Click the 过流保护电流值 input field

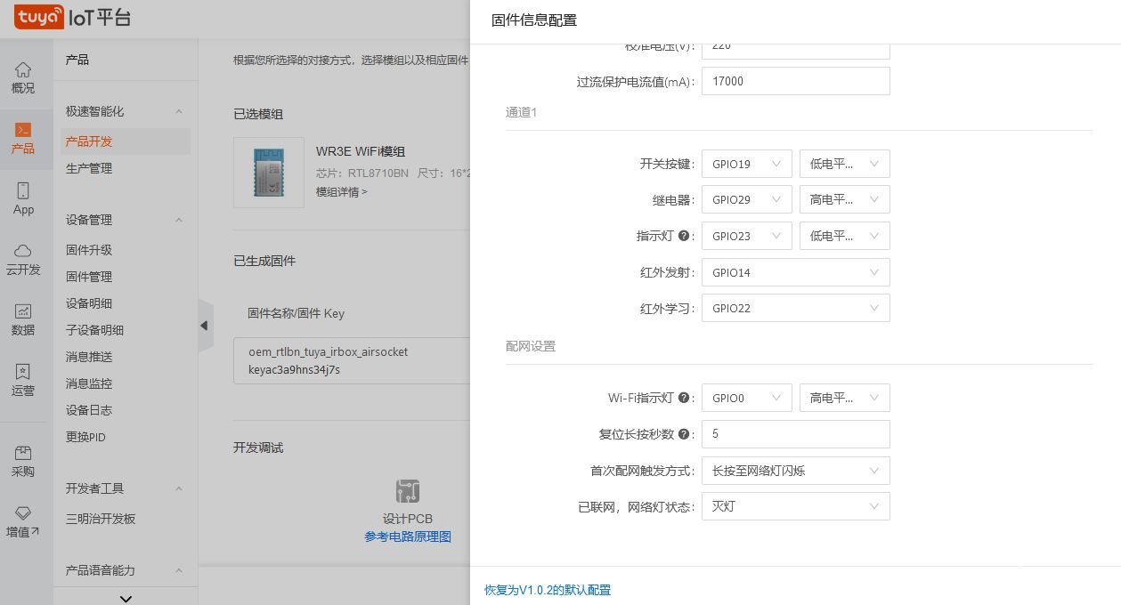point(795,81)
